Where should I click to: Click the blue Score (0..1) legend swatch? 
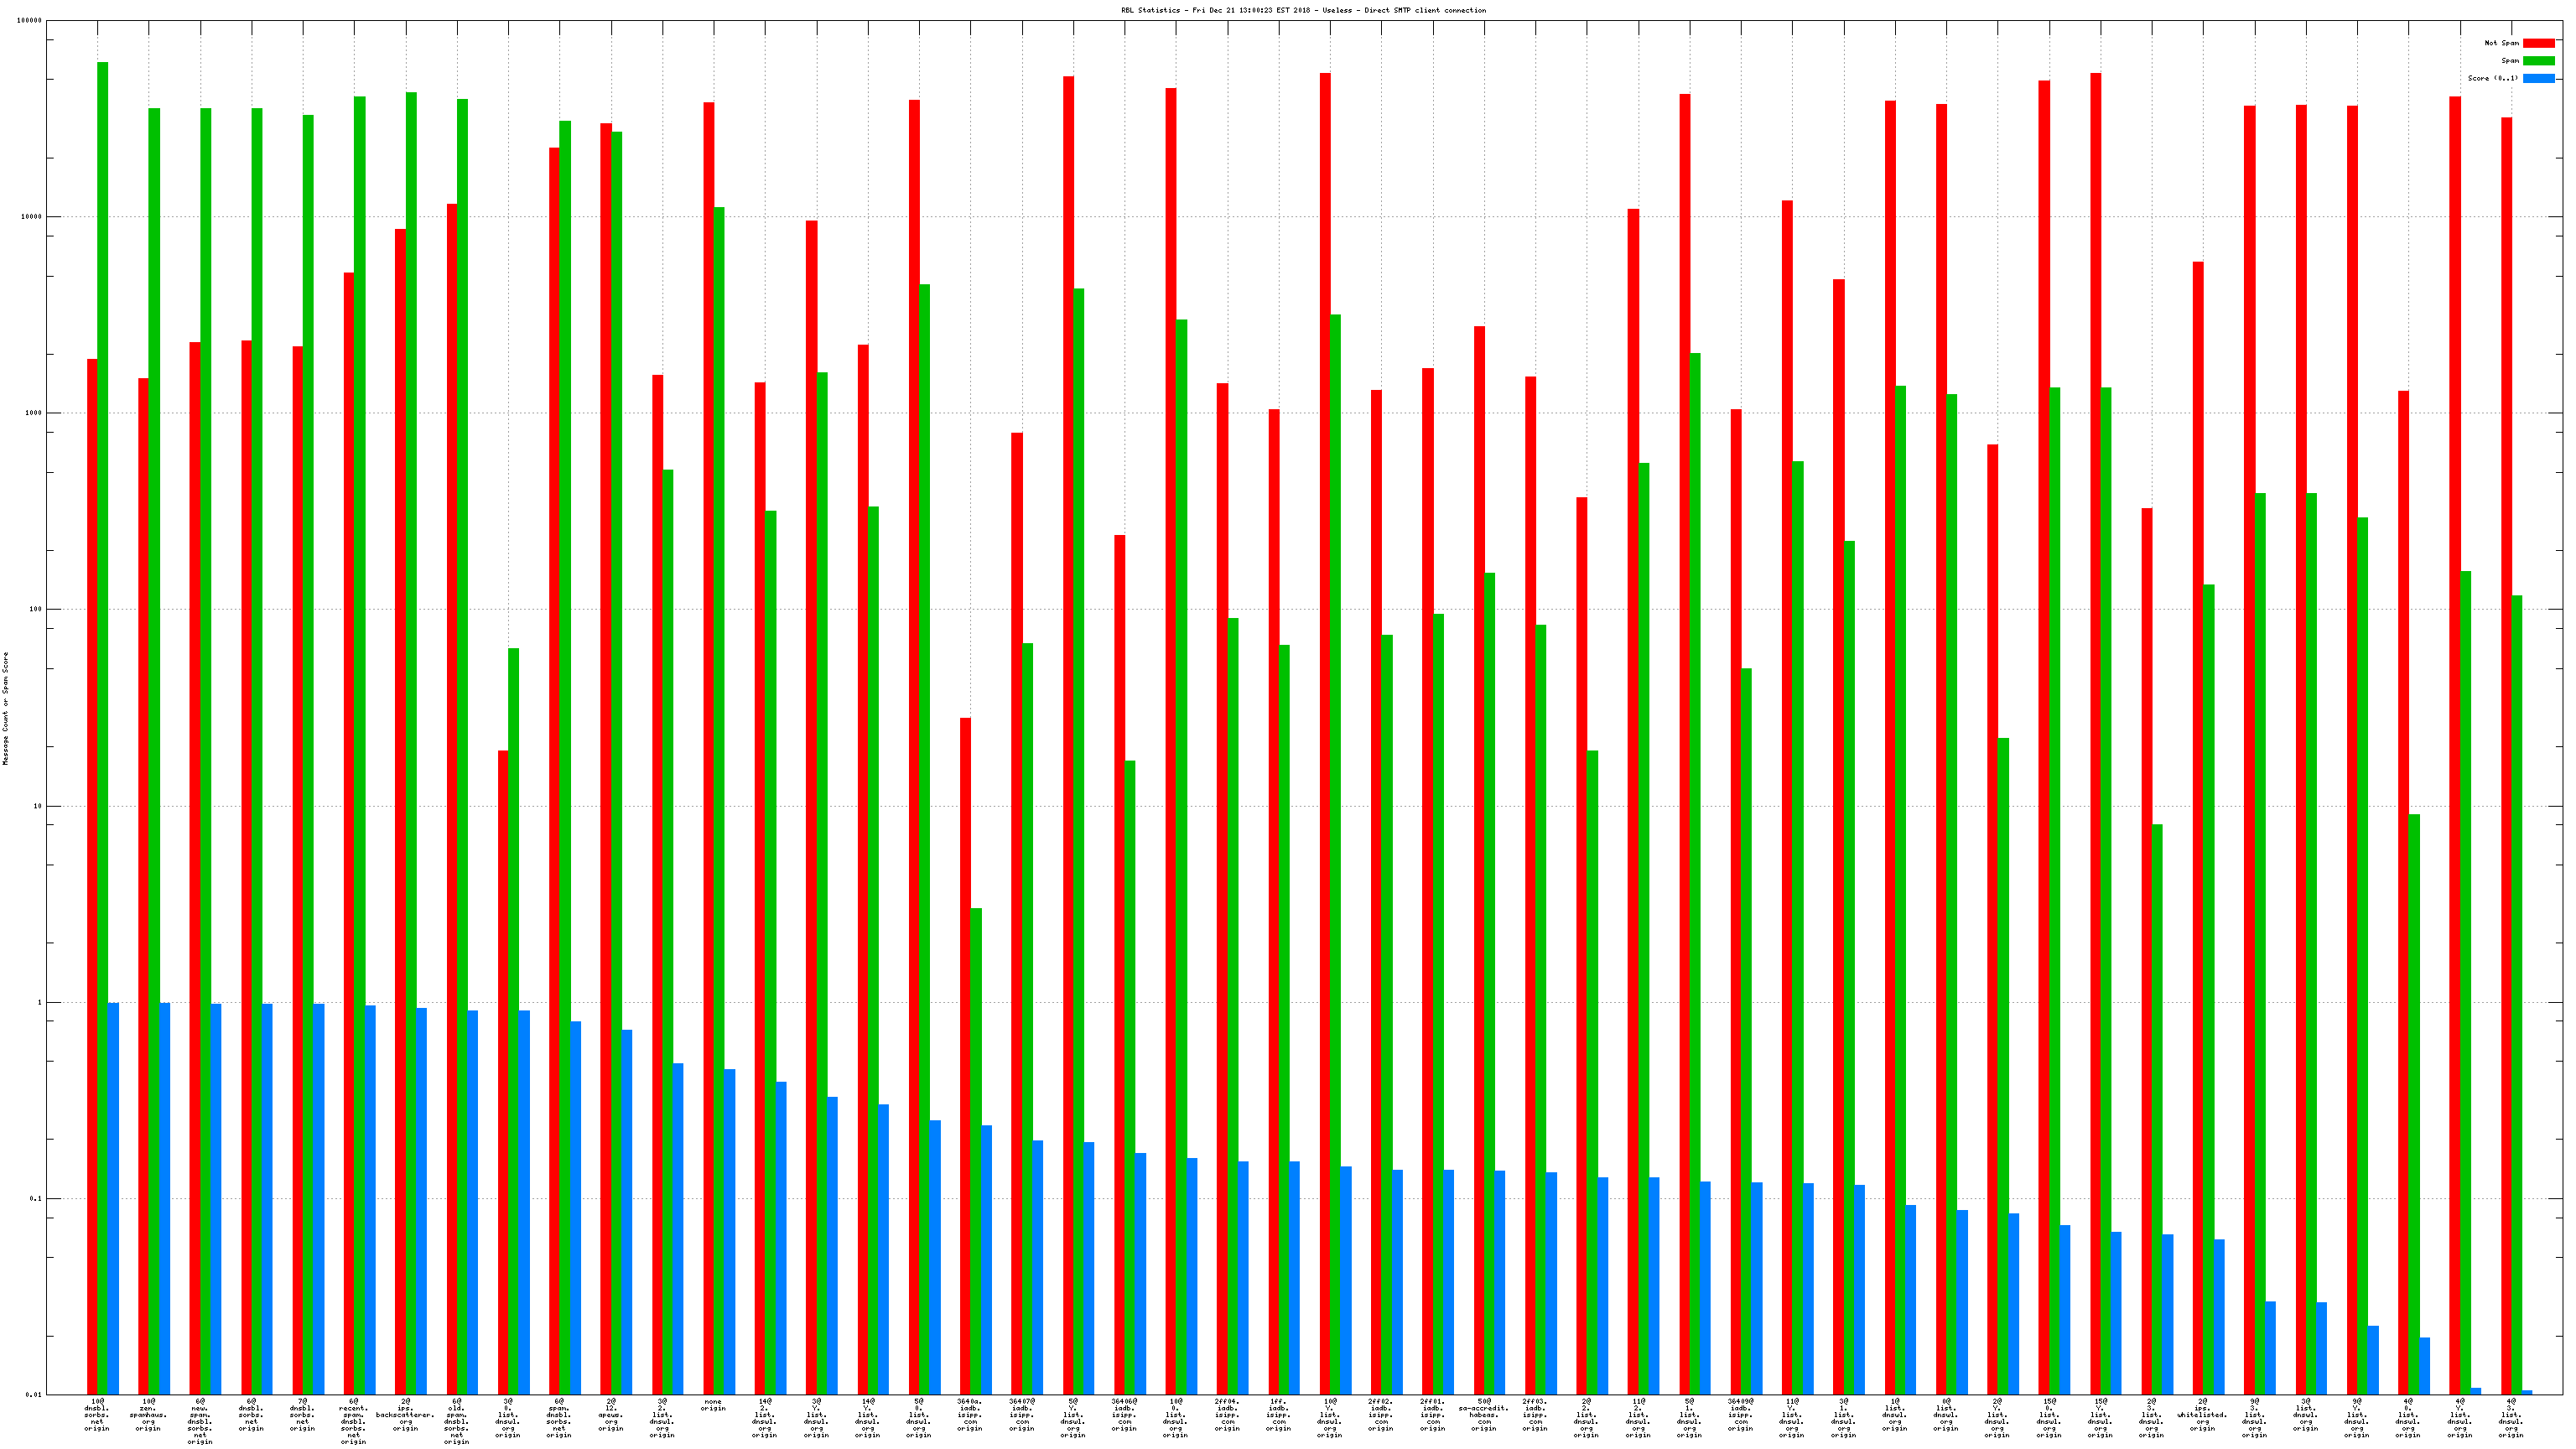coord(2538,78)
